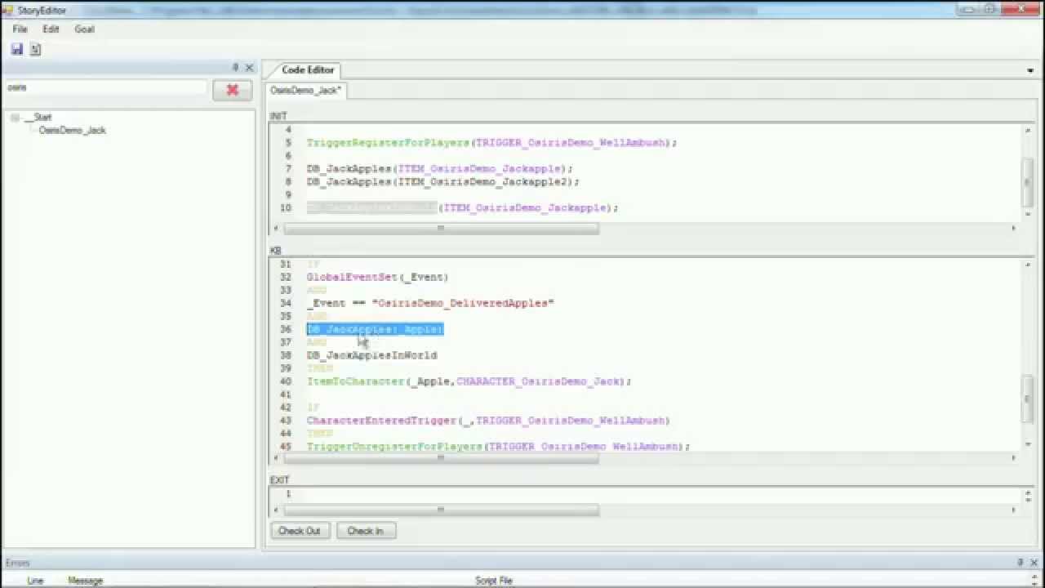
Task: Click the highlighted DB_JackApples(_Apple) line 36
Action: pyautogui.click(x=376, y=329)
